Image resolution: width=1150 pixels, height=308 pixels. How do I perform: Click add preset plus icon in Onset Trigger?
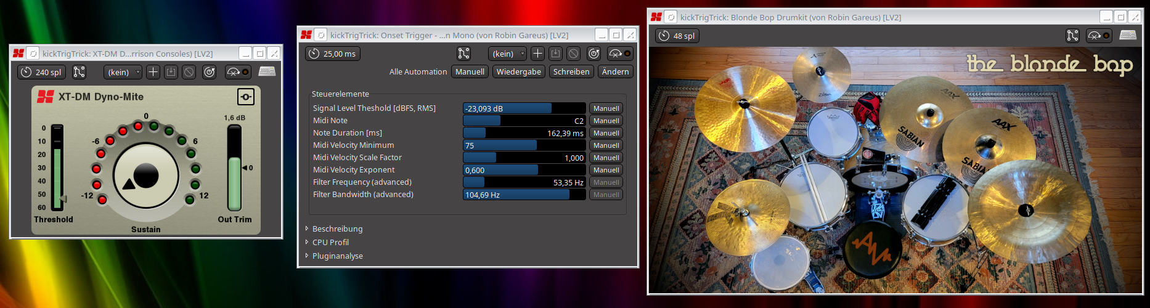coord(537,54)
